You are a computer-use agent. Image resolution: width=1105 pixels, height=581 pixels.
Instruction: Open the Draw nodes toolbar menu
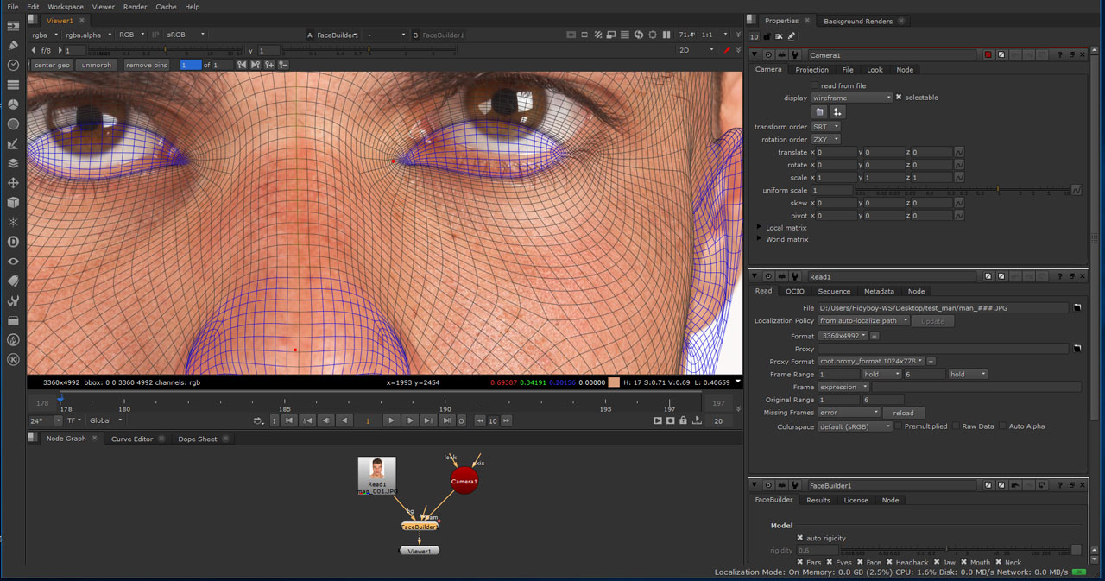tap(13, 45)
